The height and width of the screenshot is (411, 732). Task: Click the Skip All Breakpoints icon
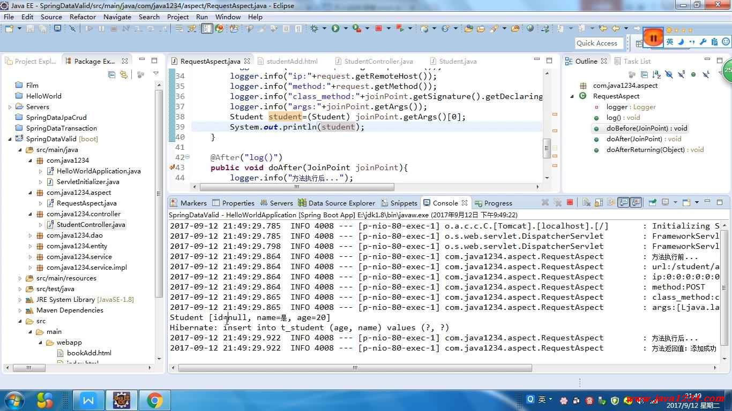(72, 28)
